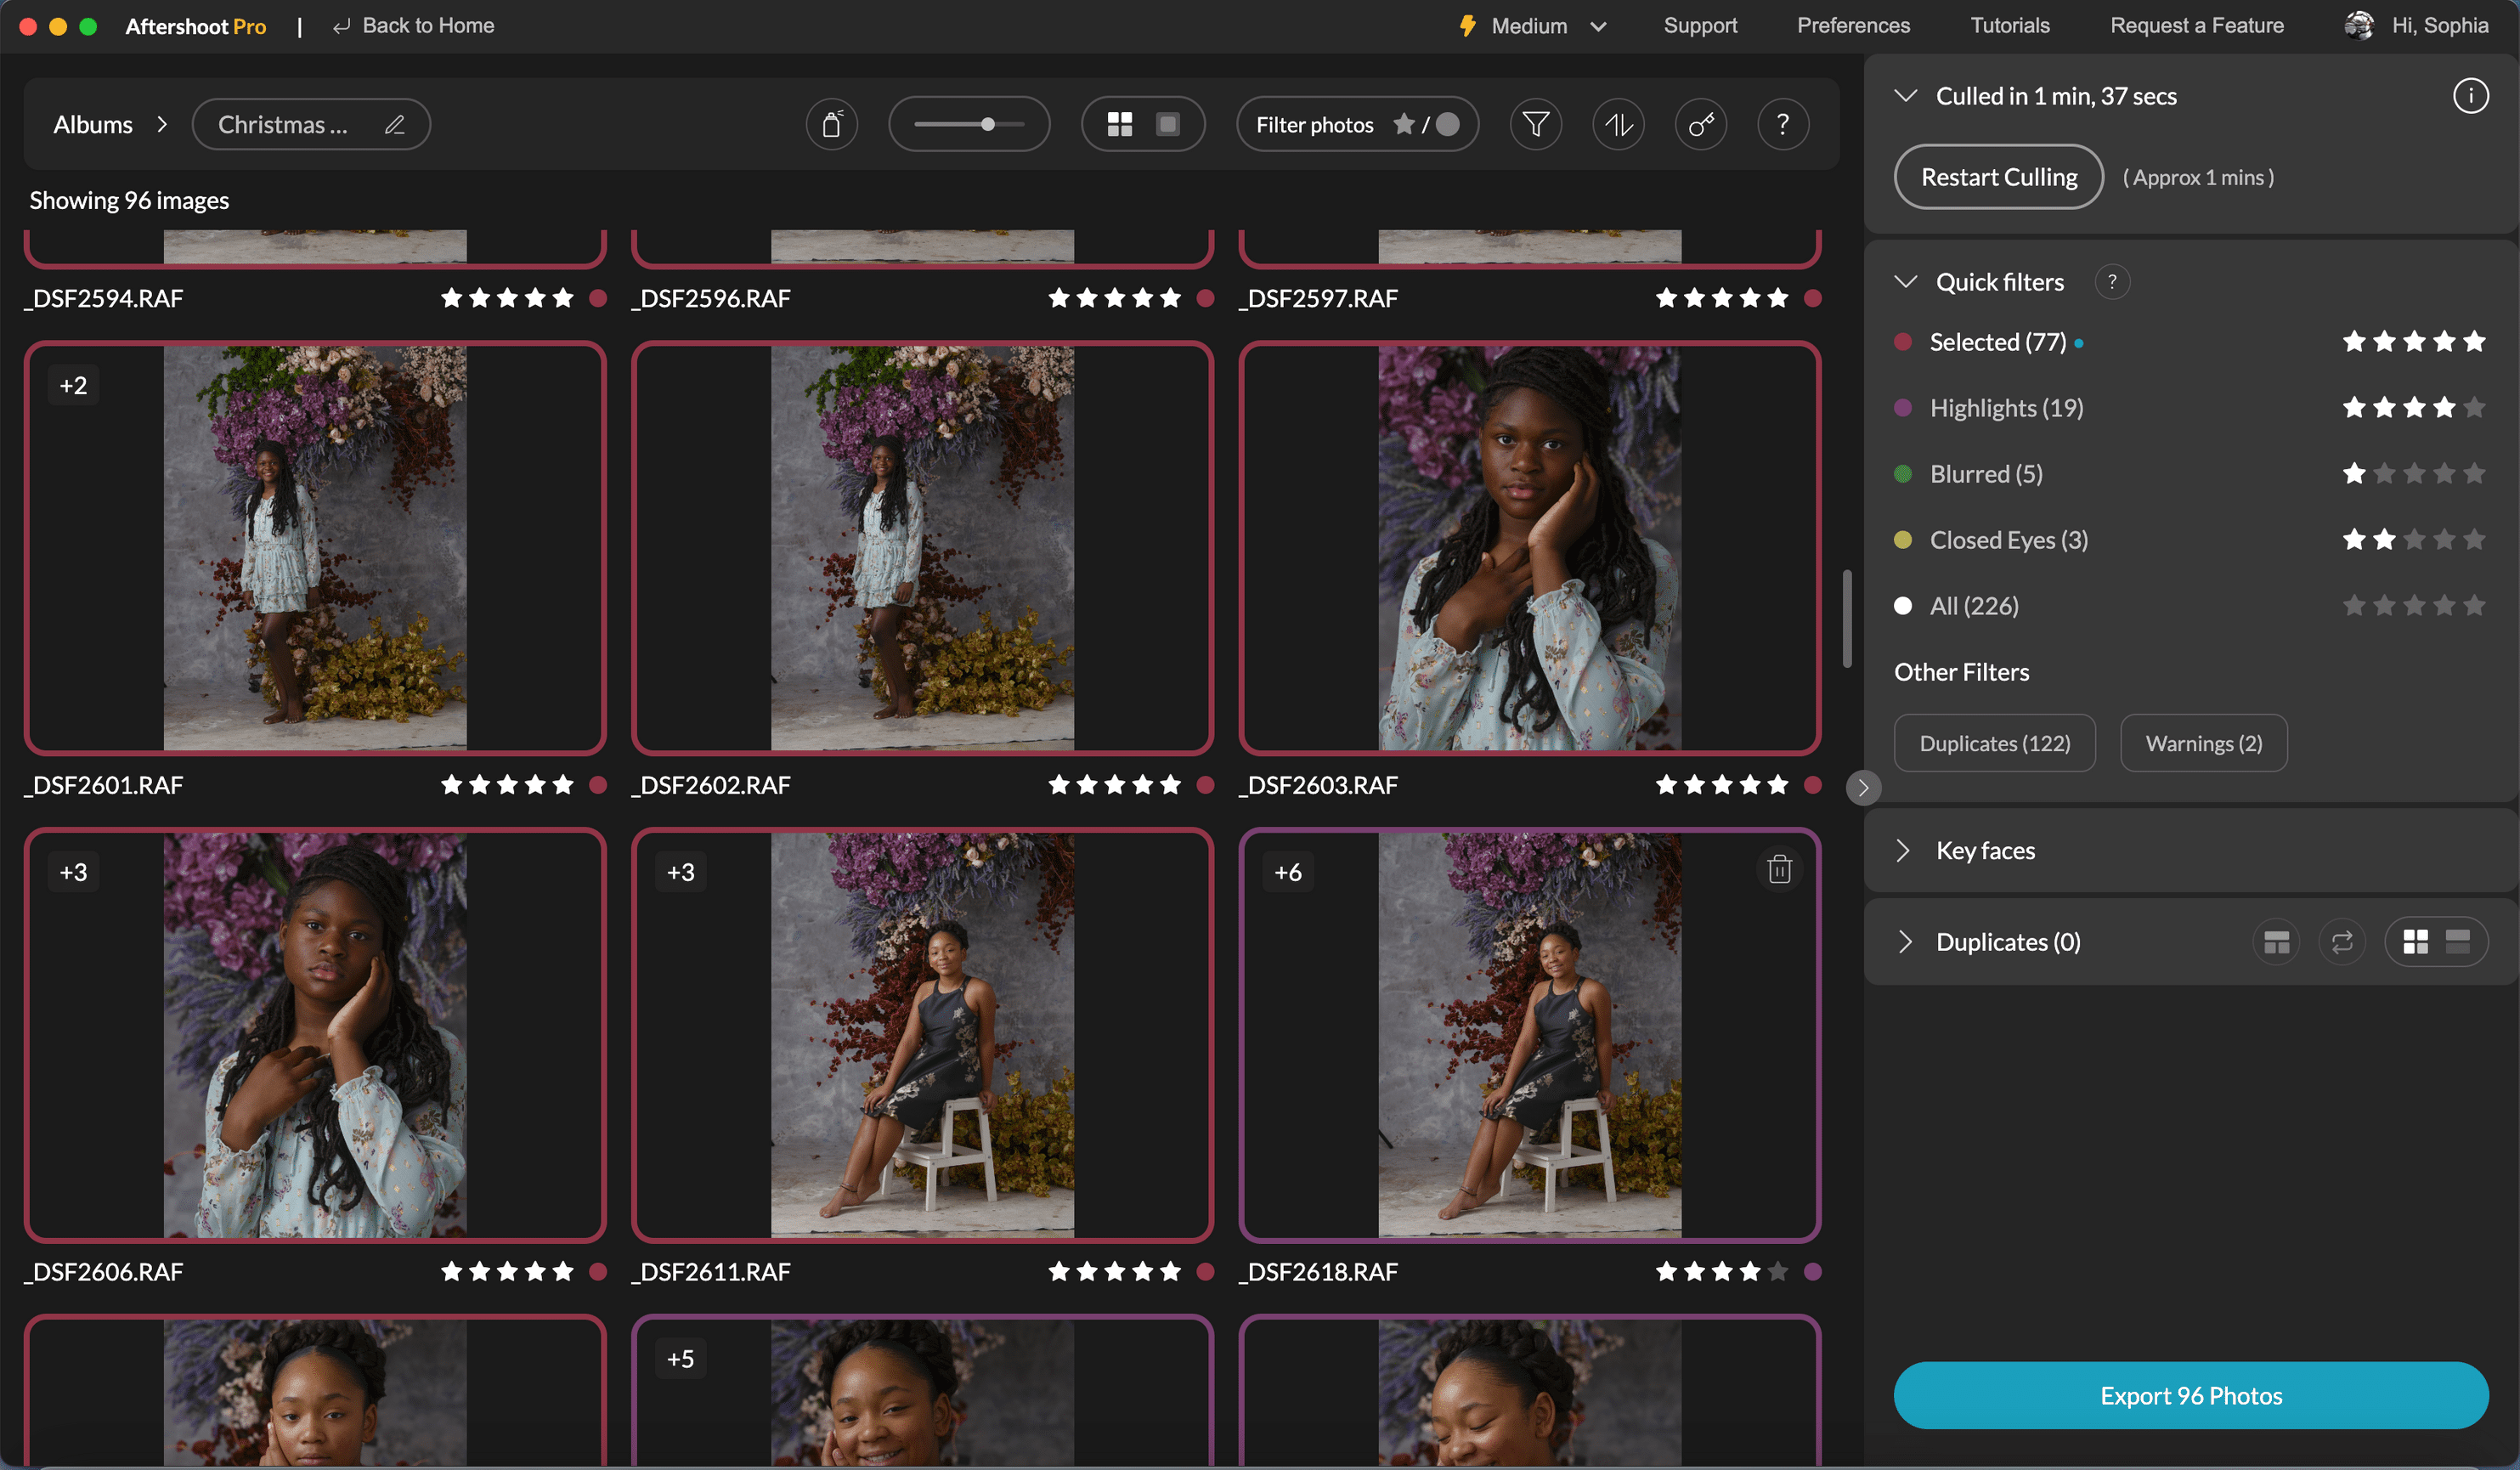Click the refresh duplicates icon
This screenshot has width=2520, height=1470.
(2342, 941)
